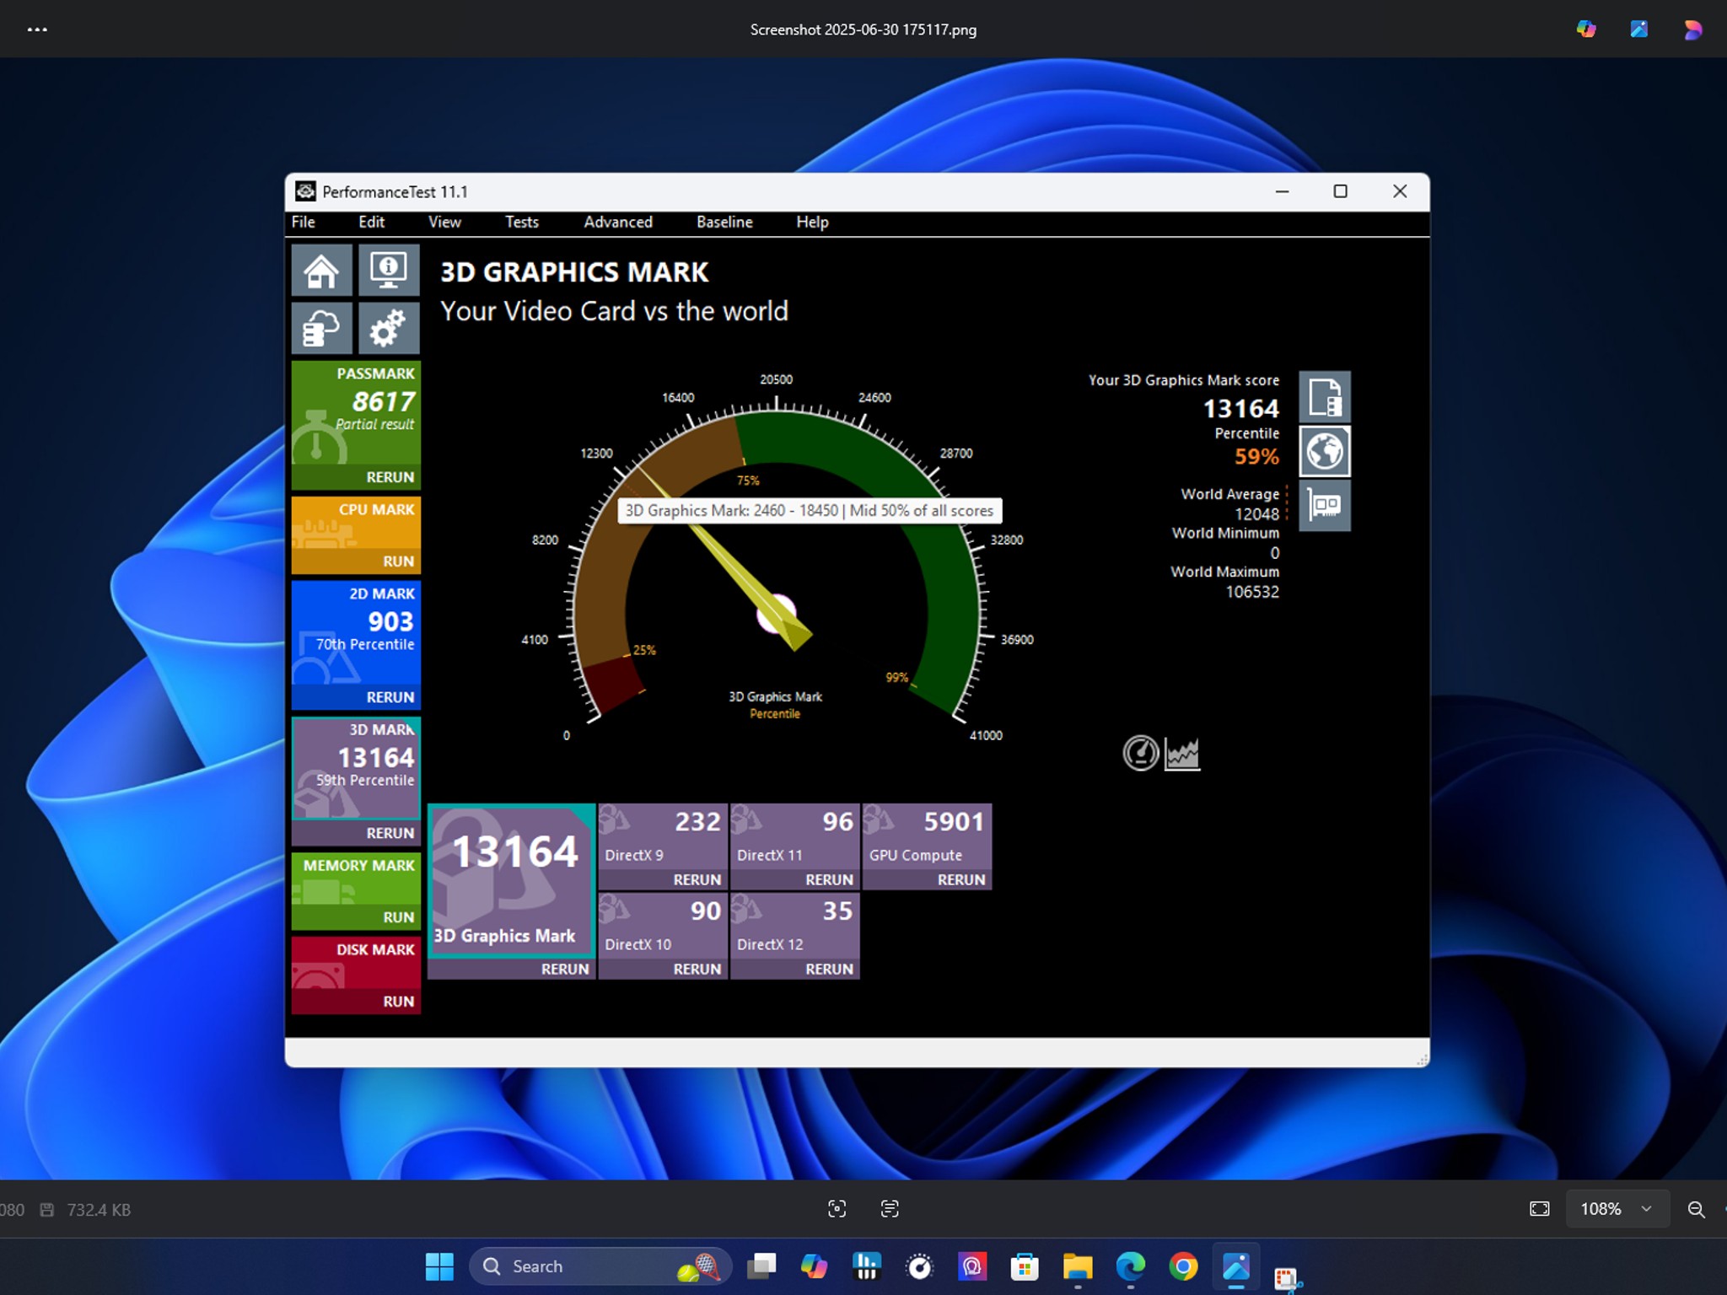
Task: Open the Help menu
Action: click(812, 222)
